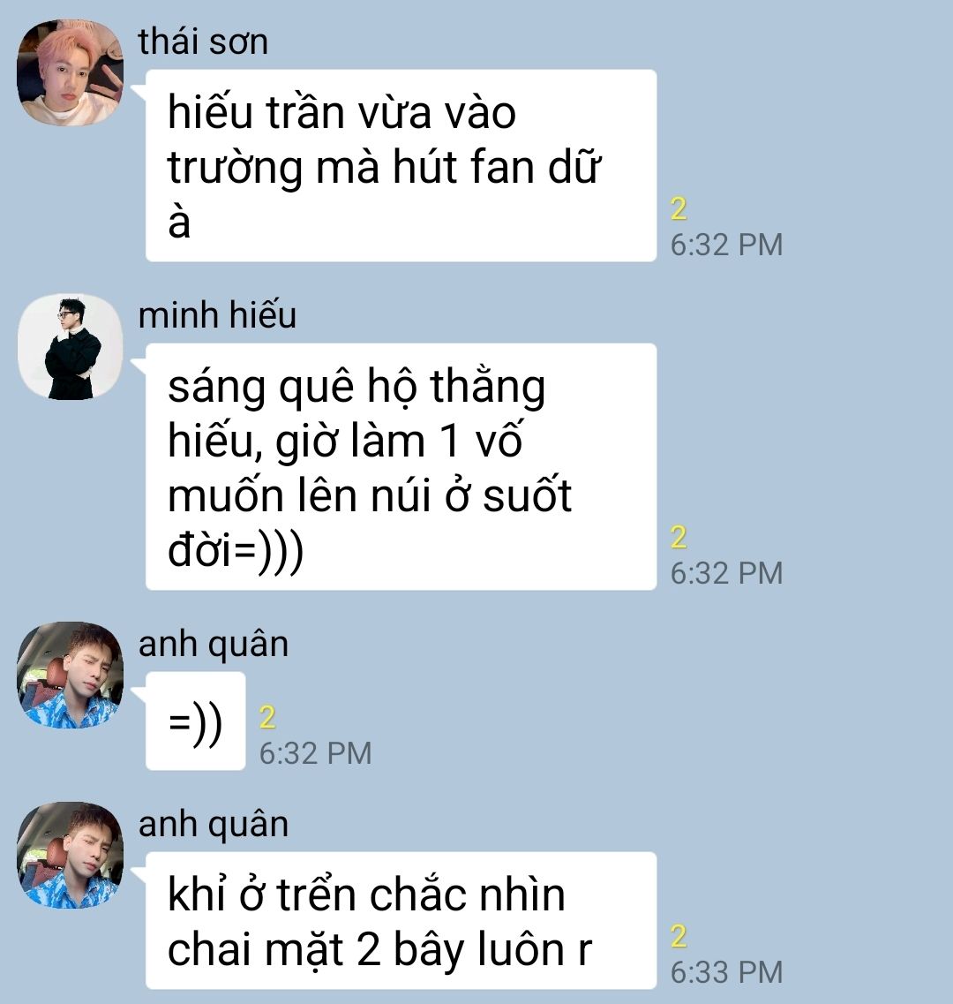The height and width of the screenshot is (1004, 953).
Task: Tap the "anh quân" name above the "=))" bubble
Action: (214, 644)
